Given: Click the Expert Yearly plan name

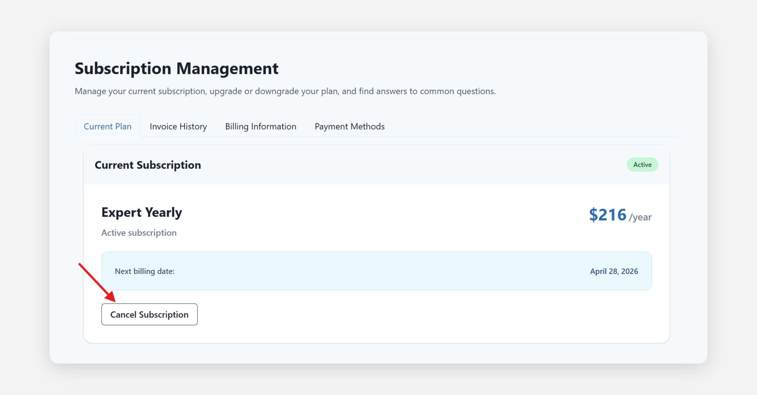Looking at the screenshot, I should point(142,213).
